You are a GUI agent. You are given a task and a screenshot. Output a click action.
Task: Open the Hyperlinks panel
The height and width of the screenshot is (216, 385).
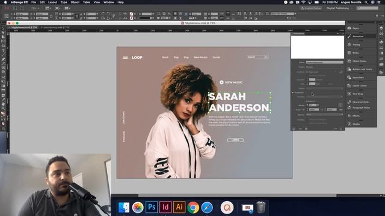(x=361, y=77)
